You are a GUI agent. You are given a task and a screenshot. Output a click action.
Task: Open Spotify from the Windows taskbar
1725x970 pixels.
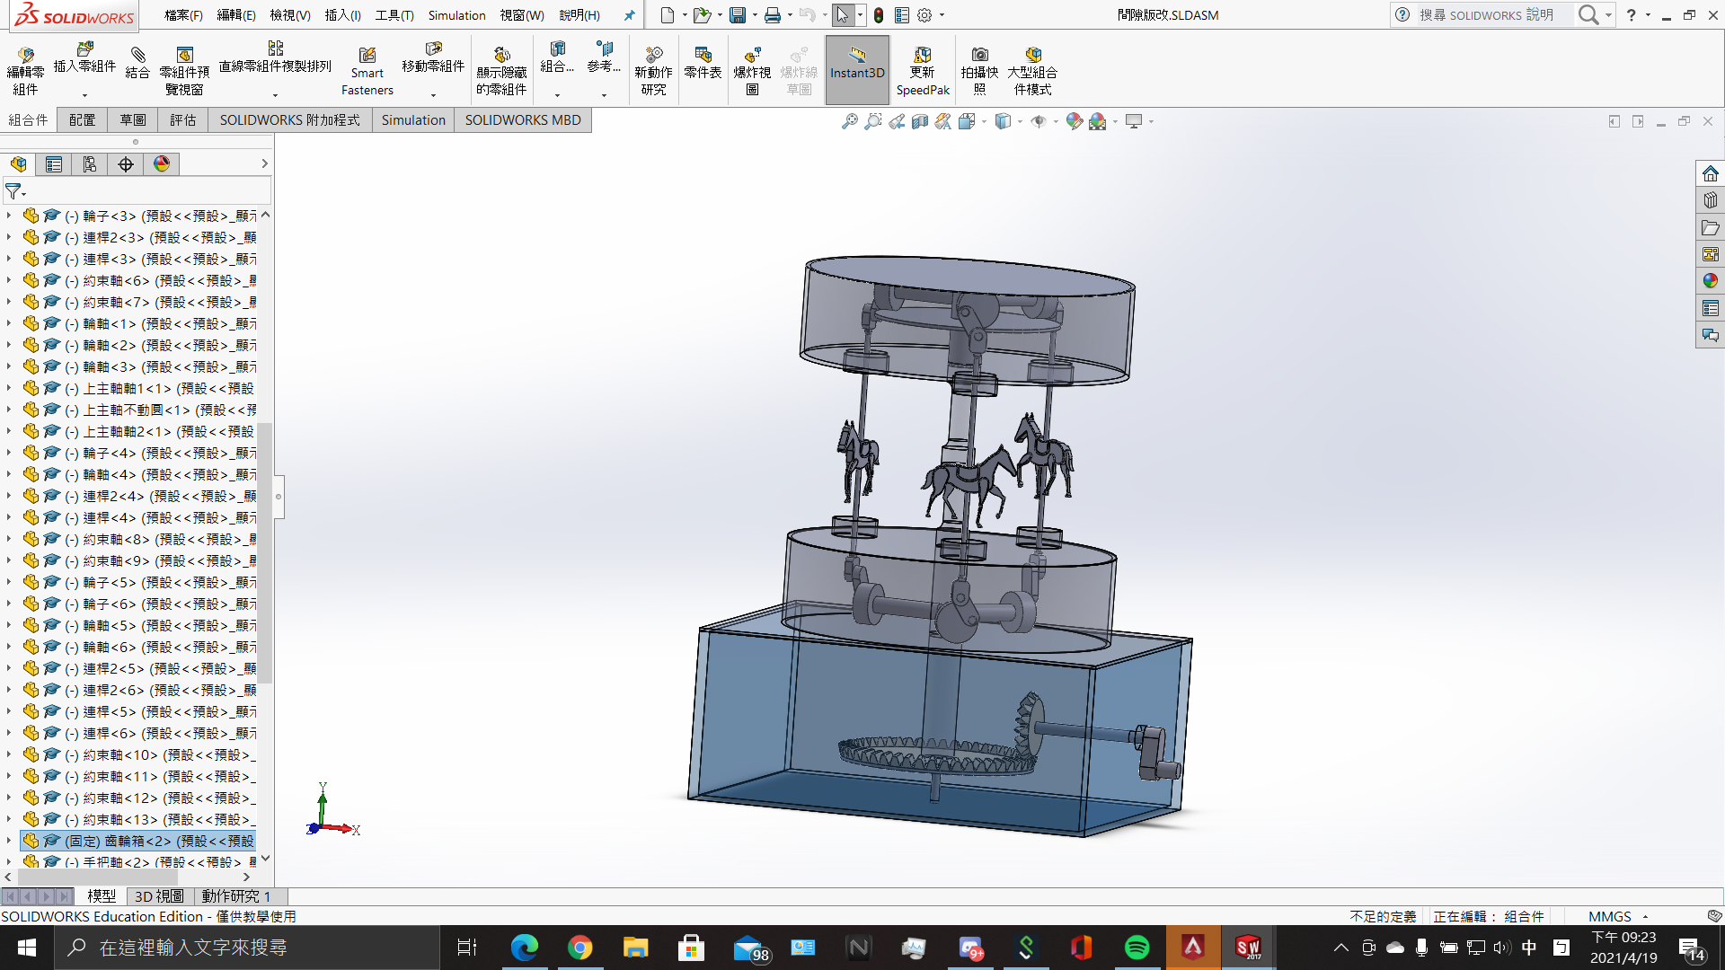pos(1137,948)
